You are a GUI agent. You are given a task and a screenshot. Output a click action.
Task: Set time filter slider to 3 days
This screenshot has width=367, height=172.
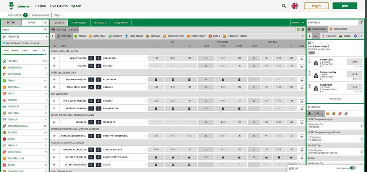pyautogui.click(x=25, y=50)
